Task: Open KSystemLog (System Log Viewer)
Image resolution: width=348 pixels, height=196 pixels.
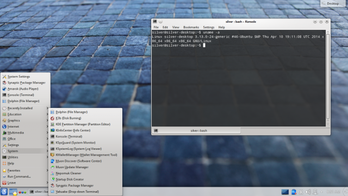Action: (85, 149)
